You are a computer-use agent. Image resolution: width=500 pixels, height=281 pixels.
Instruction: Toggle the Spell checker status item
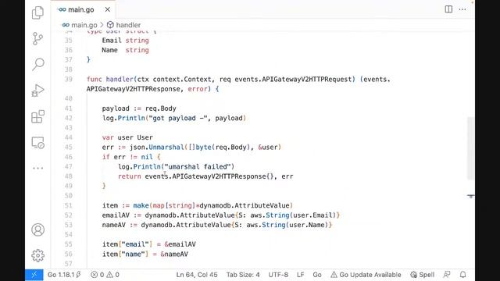[422, 275]
